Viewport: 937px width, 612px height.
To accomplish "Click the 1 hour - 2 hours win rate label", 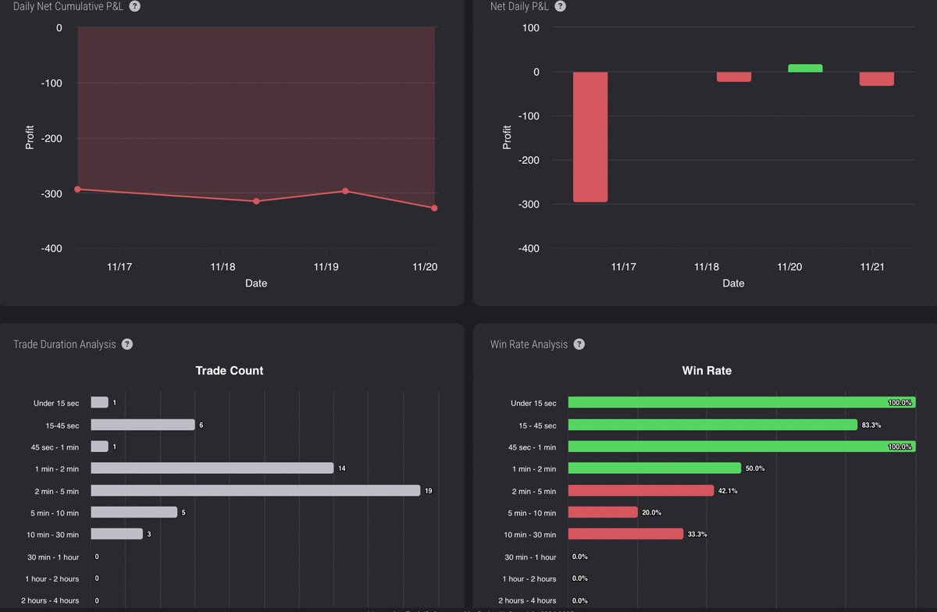I will (x=530, y=578).
